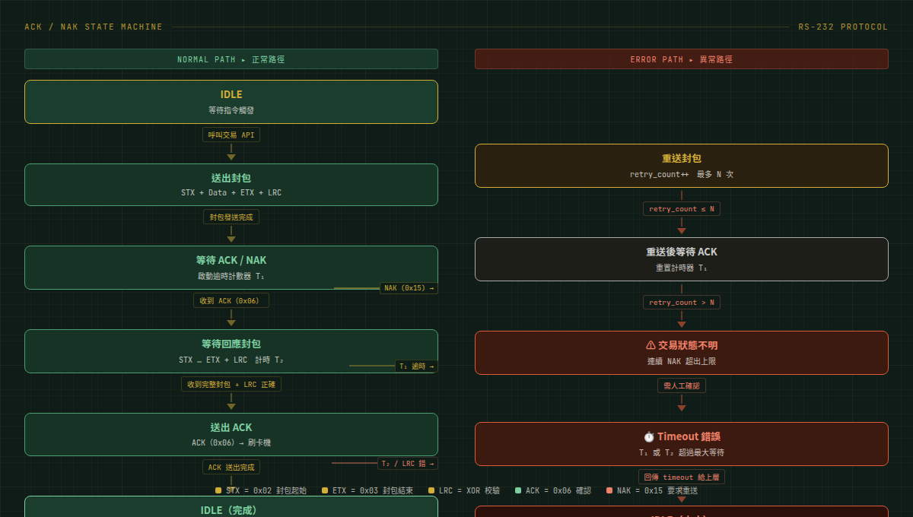Click legend text 'STX = 0x02 封包起始'
Image resolution: width=913 pixels, height=517 pixels.
[266, 490]
